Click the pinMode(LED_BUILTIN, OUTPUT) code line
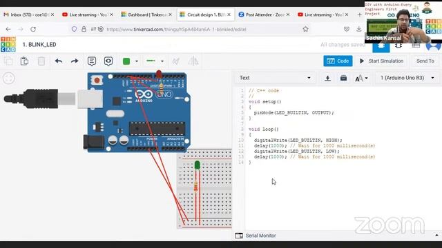 click(294, 113)
